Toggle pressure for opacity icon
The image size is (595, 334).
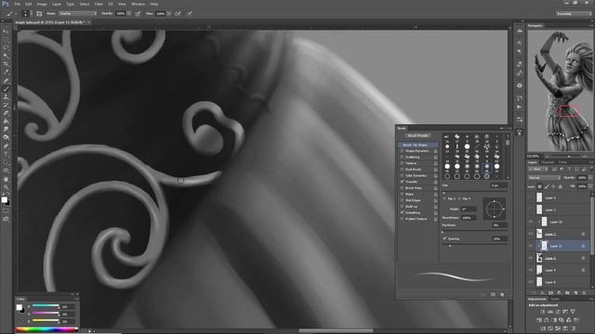pos(139,14)
